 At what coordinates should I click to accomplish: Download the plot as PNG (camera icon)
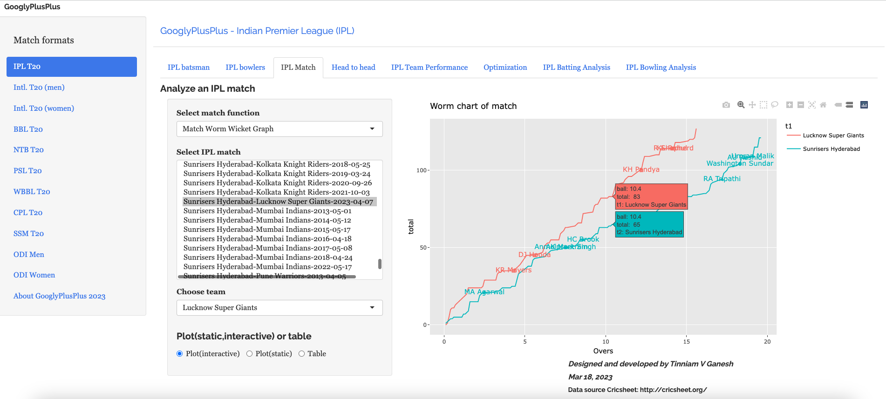tap(726, 105)
